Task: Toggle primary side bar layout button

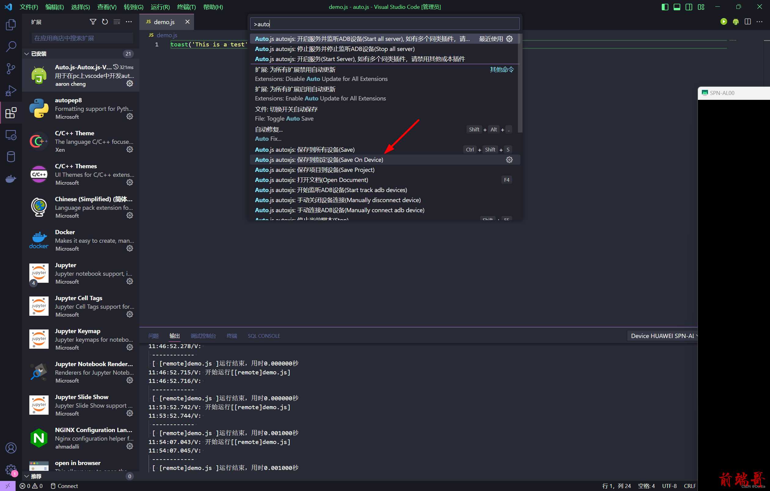Action: (x=665, y=7)
